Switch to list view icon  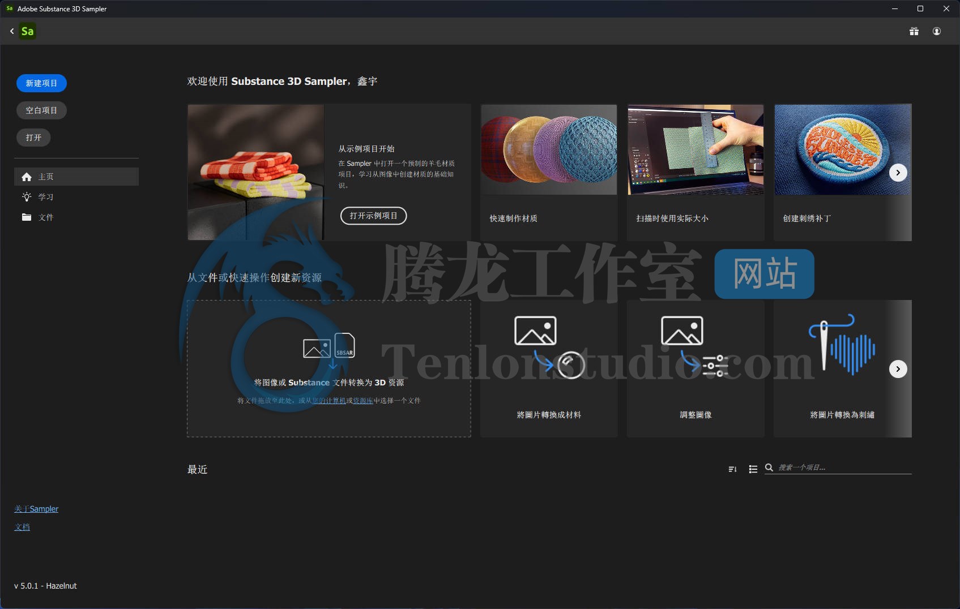tap(753, 469)
